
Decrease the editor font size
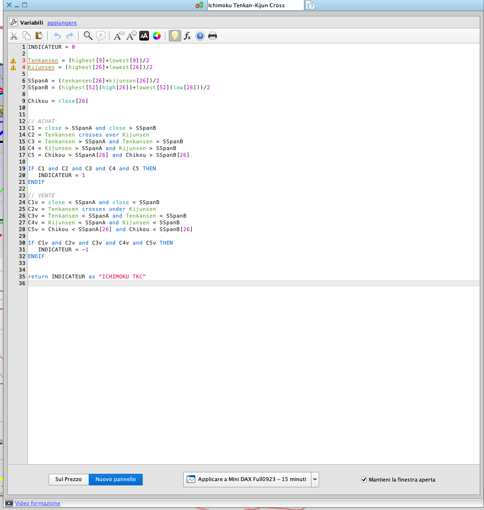click(x=118, y=36)
